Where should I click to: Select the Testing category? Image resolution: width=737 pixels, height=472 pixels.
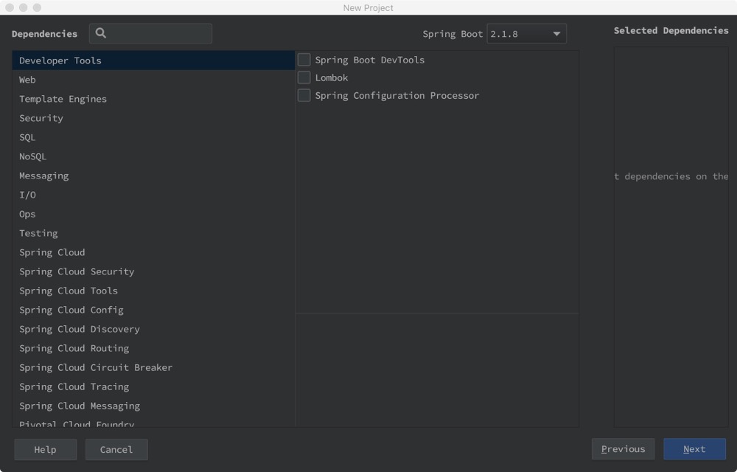38,233
